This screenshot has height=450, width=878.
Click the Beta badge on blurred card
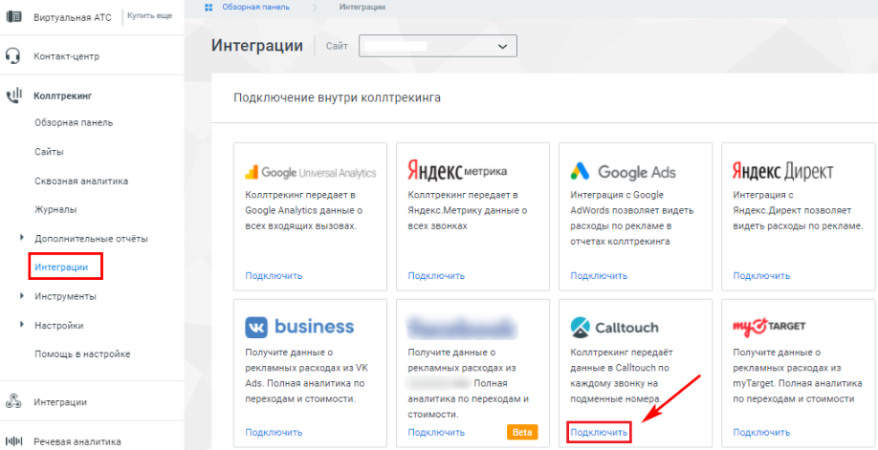(x=522, y=433)
